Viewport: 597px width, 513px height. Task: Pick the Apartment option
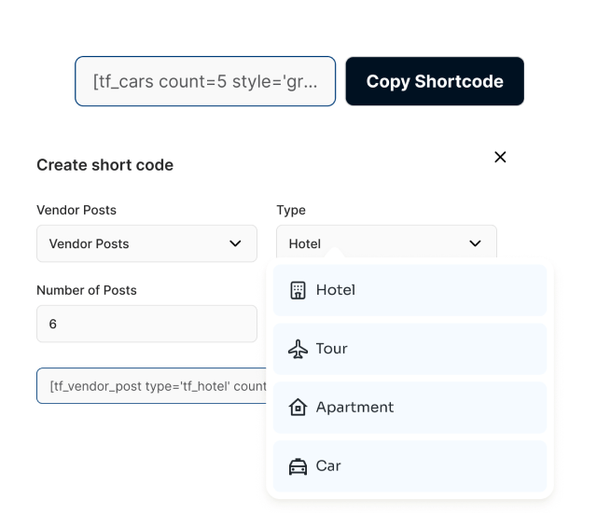click(410, 408)
